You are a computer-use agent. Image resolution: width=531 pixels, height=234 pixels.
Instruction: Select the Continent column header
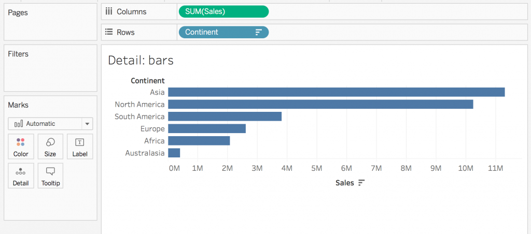click(x=147, y=80)
